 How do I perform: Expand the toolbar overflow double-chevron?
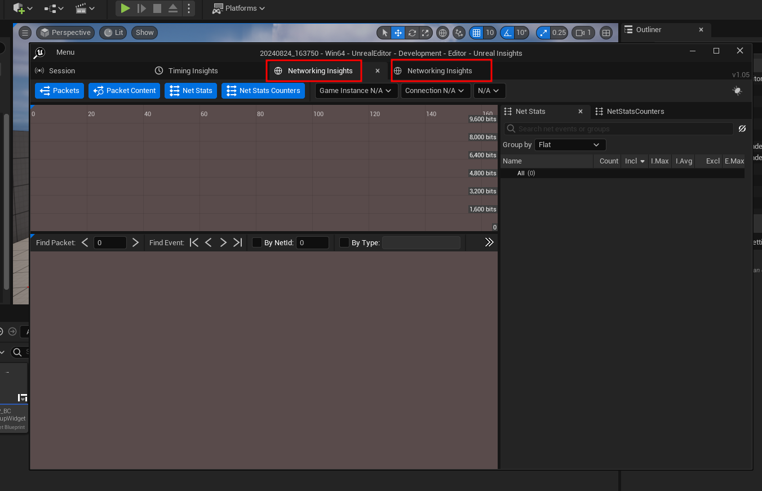pyautogui.click(x=489, y=242)
